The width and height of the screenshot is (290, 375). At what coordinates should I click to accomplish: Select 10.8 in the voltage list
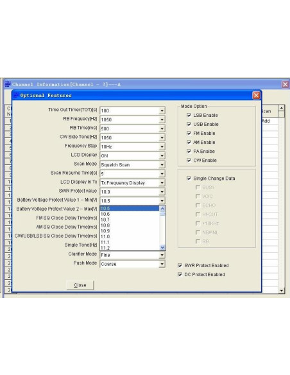pyautogui.click(x=130, y=225)
